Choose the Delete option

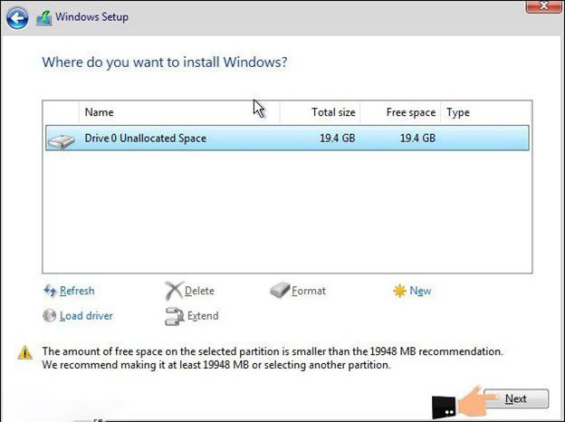click(x=199, y=291)
